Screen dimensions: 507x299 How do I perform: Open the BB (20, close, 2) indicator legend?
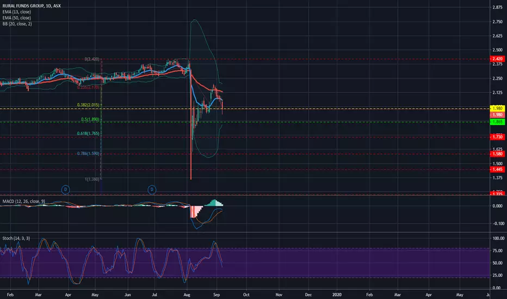pyautogui.click(x=17, y=24)
